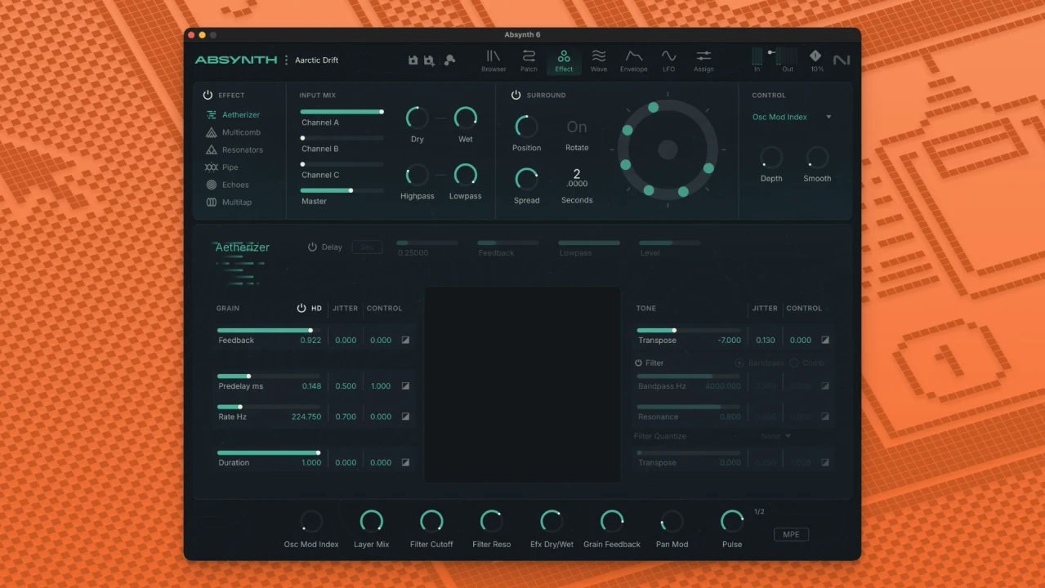Viewport: 1045px width, 588px height.
Task: Toggle the Grain HD power button
Action: pyautogui.click(x=301, y=309)
